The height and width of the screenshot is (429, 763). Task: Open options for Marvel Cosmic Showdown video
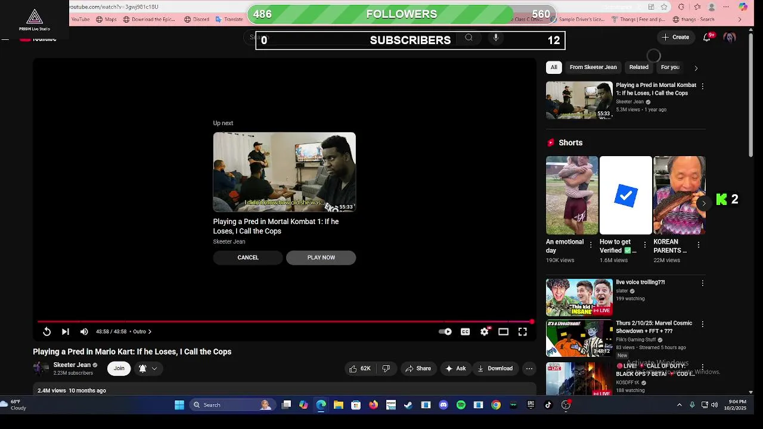[x=702, y=325]
